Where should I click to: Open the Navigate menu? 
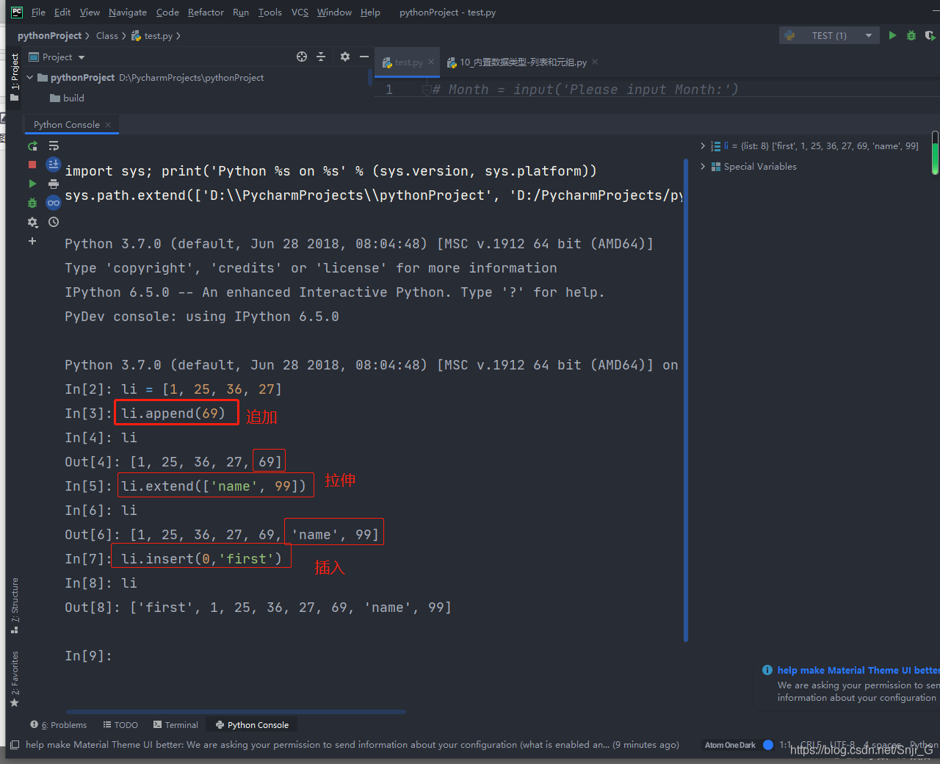(x=128, y=12)
